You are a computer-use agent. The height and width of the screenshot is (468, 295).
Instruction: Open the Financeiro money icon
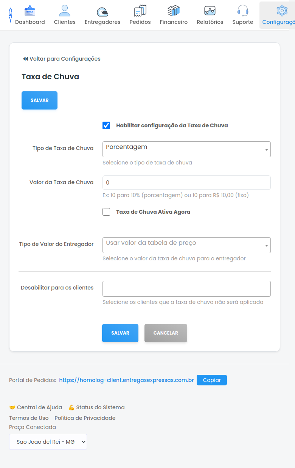(174, 11)
